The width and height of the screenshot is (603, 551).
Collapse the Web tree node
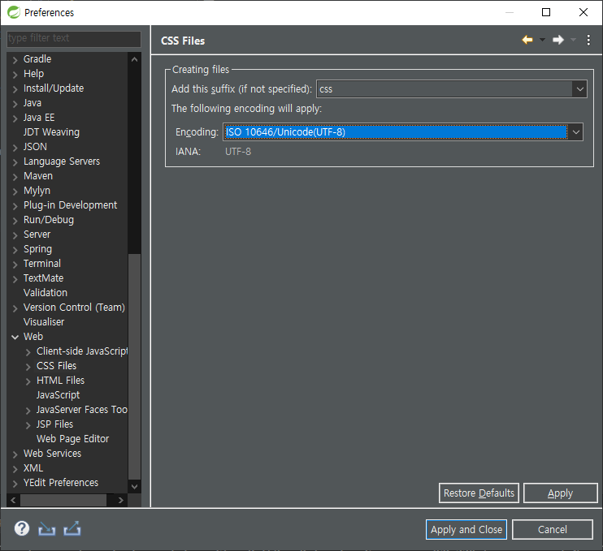coord(15,337)
